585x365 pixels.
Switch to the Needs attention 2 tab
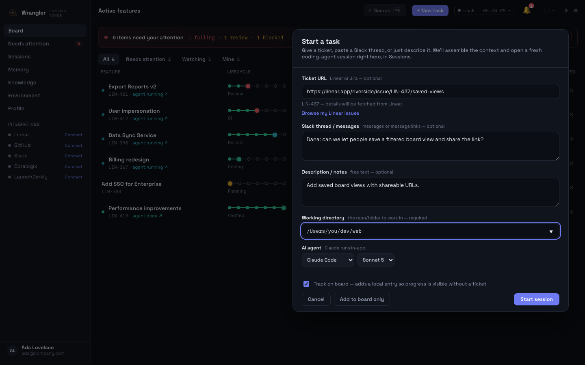coord(148,59)
